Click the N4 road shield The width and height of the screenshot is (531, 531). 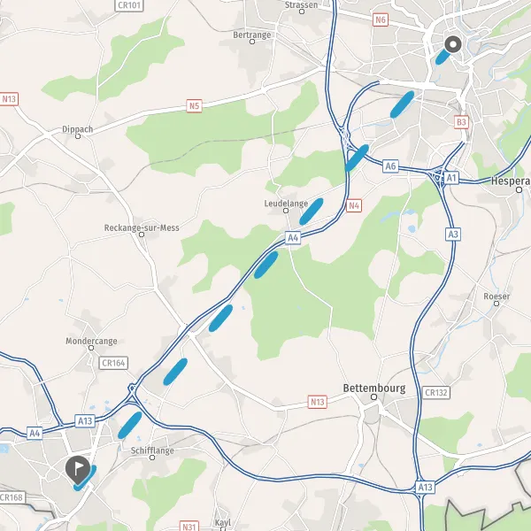click(x=354, y=205)
